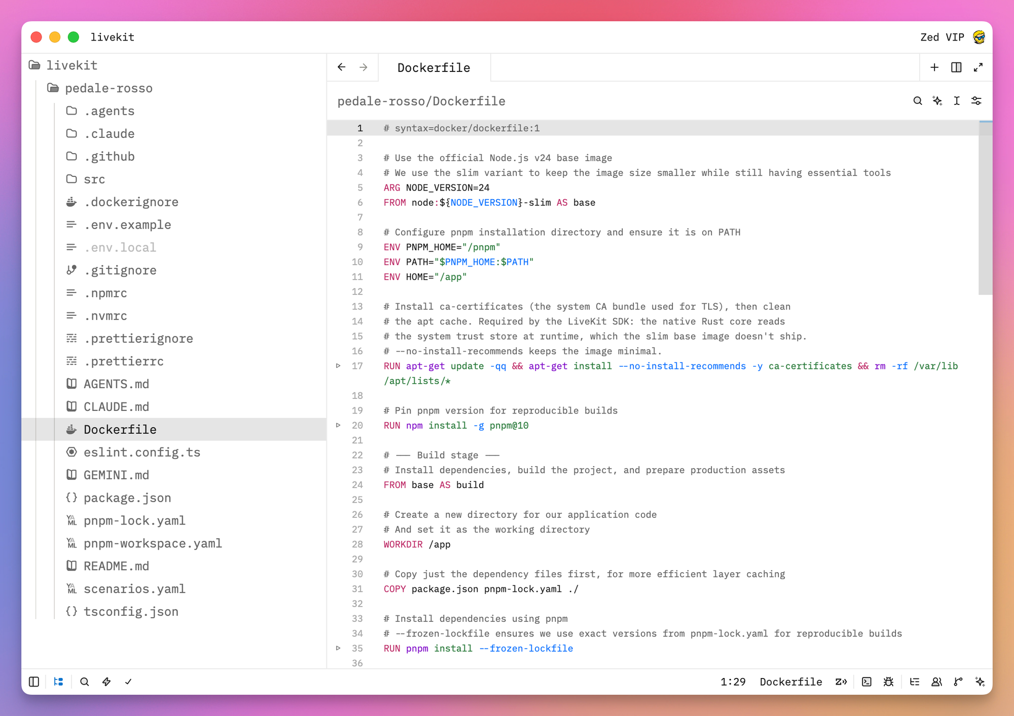Click the checkmark diagnostics icon in status bar
1014x716 pixels.
click(x=128, y=682)
